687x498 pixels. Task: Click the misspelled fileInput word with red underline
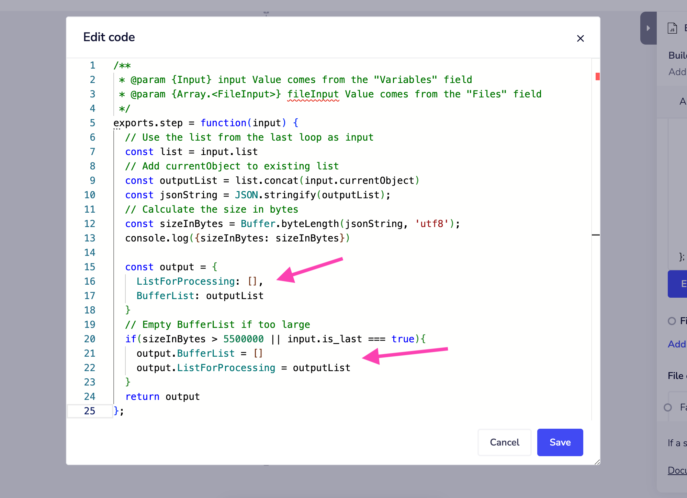click(x=313, y=94)
